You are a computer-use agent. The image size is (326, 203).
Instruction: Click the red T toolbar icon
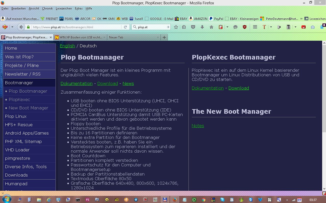pyautogui.click(x=264, y=27)
